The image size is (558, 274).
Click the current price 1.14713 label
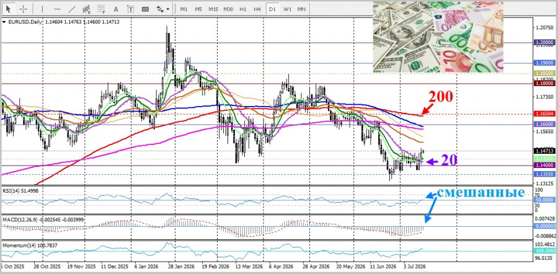[x=544, y=151]
